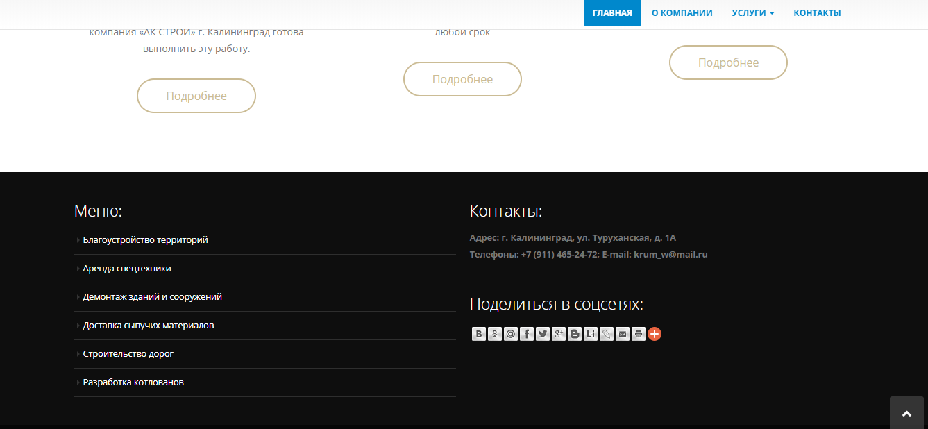
Task: Click the phone and e-mail line
Action: point(589,255)
